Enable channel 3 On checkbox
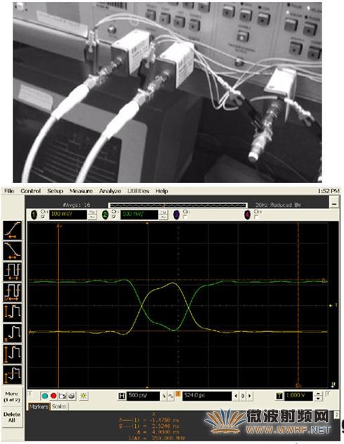The image size is (344, 444). pyautogui.click(x=185, y=217)
